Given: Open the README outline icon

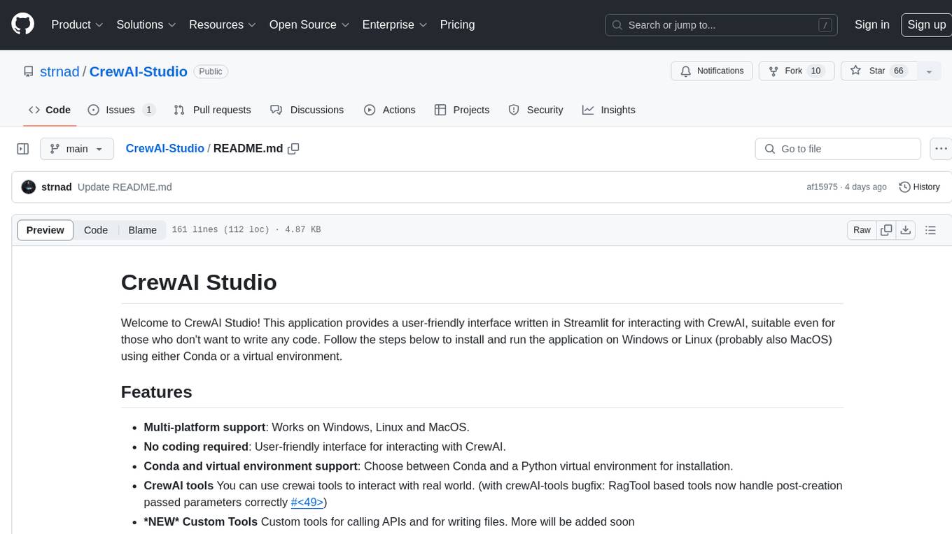Looking at the screenshot, I should point(930,230).
